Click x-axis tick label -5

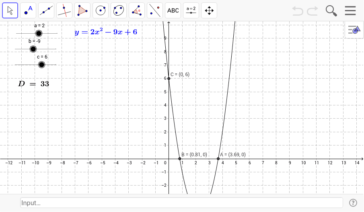coord(103,163)
